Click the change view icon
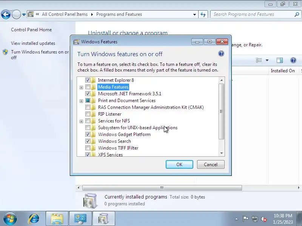 (x=259, y=60)
